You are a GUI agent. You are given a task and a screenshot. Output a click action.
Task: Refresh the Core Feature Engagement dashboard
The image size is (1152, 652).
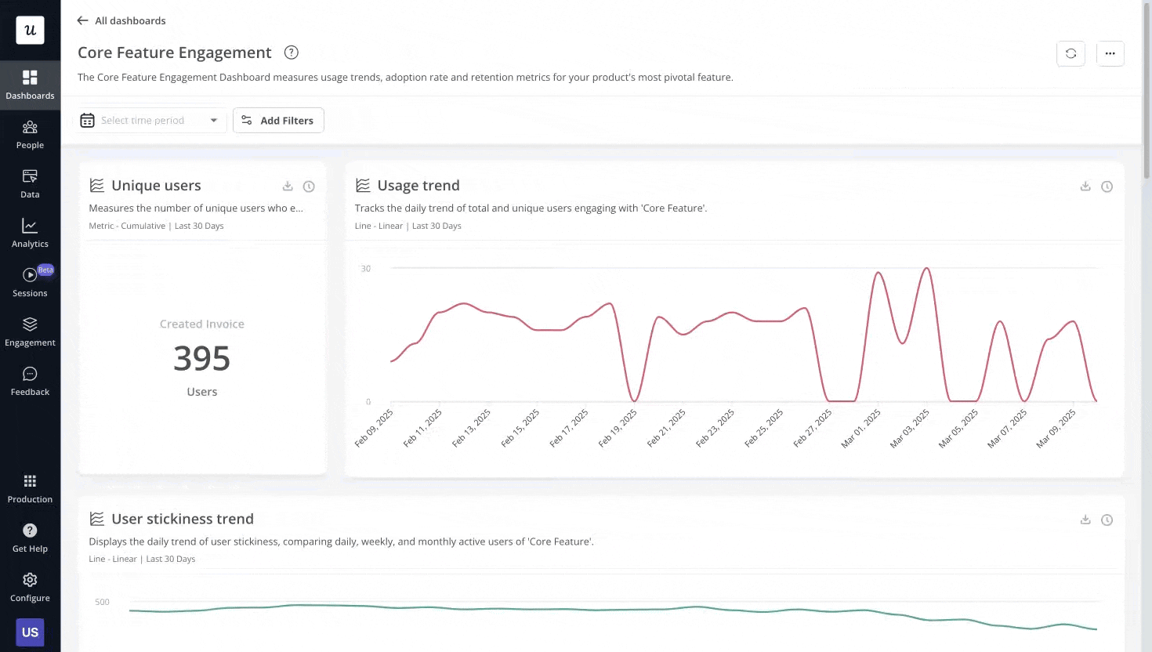1070,53
